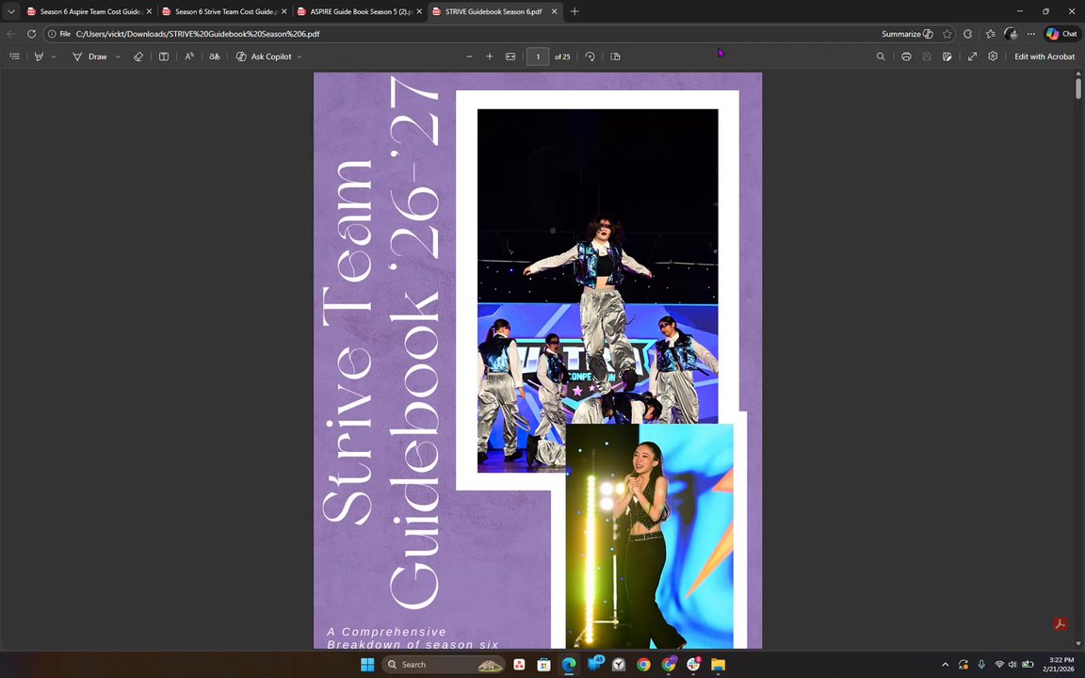Open browser Extensions menu
Image resolution: width=1085 pixels, height=678 pixels.
point(967,34)
